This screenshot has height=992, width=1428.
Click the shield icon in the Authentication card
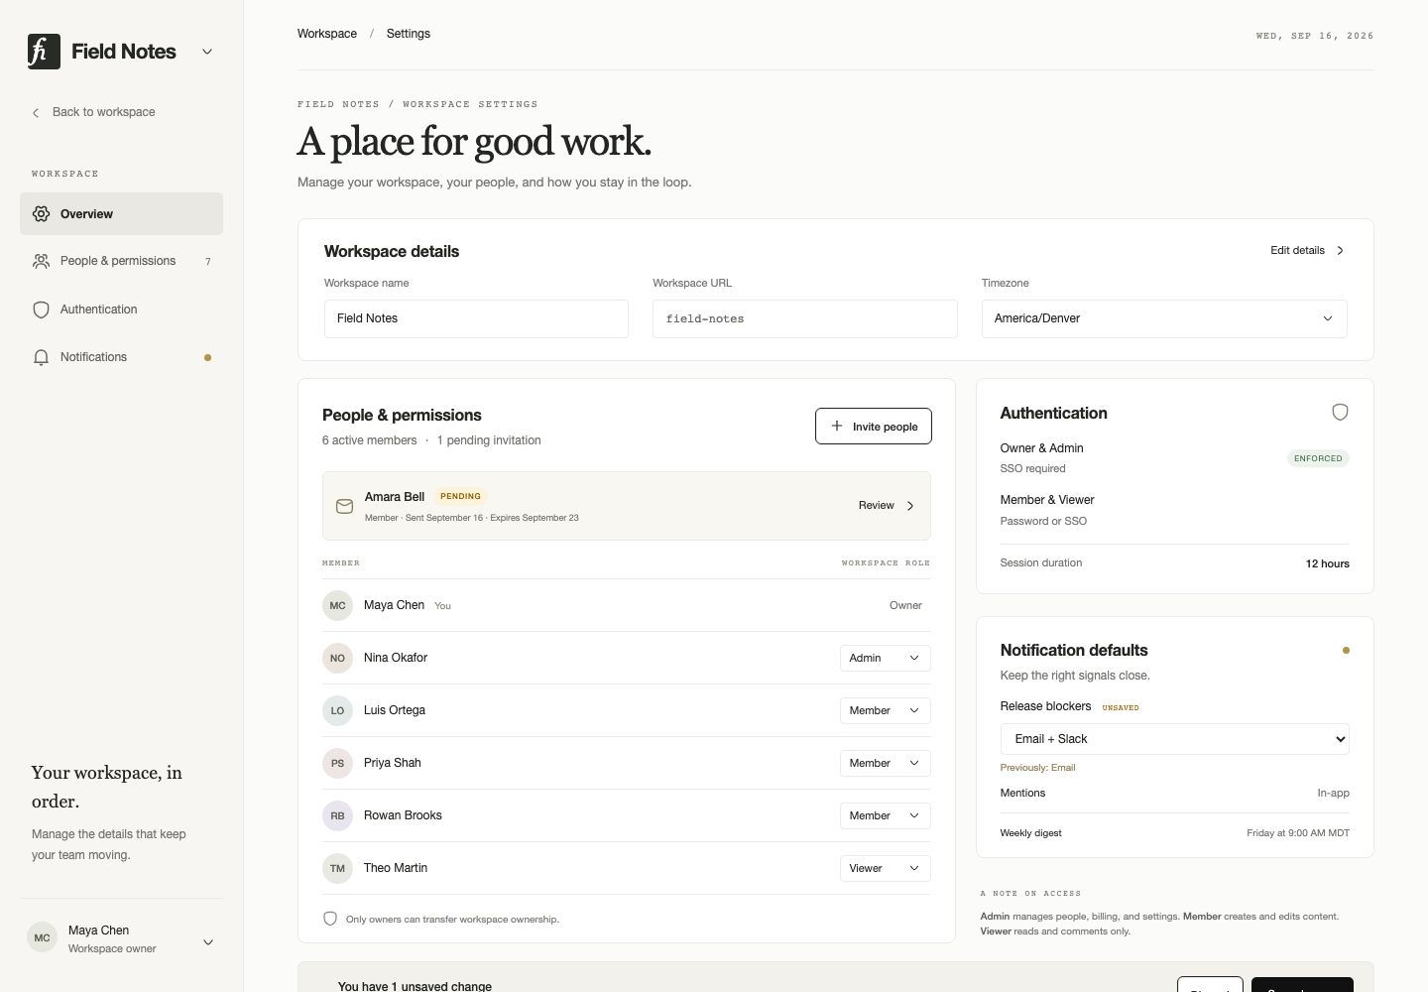coord(1340,413)
